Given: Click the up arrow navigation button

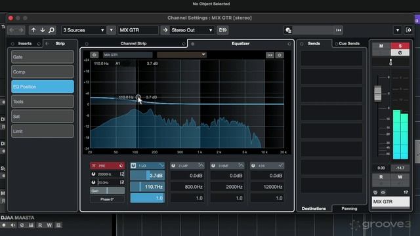Looking at the screenshot, I should 33,30.
